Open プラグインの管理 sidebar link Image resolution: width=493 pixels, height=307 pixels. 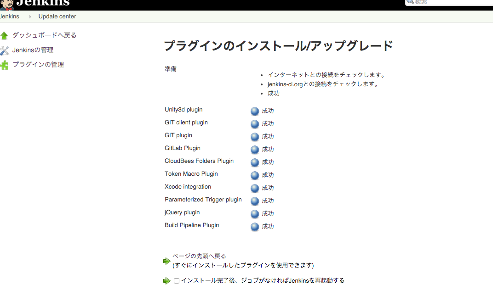click(x=38, y=65)
